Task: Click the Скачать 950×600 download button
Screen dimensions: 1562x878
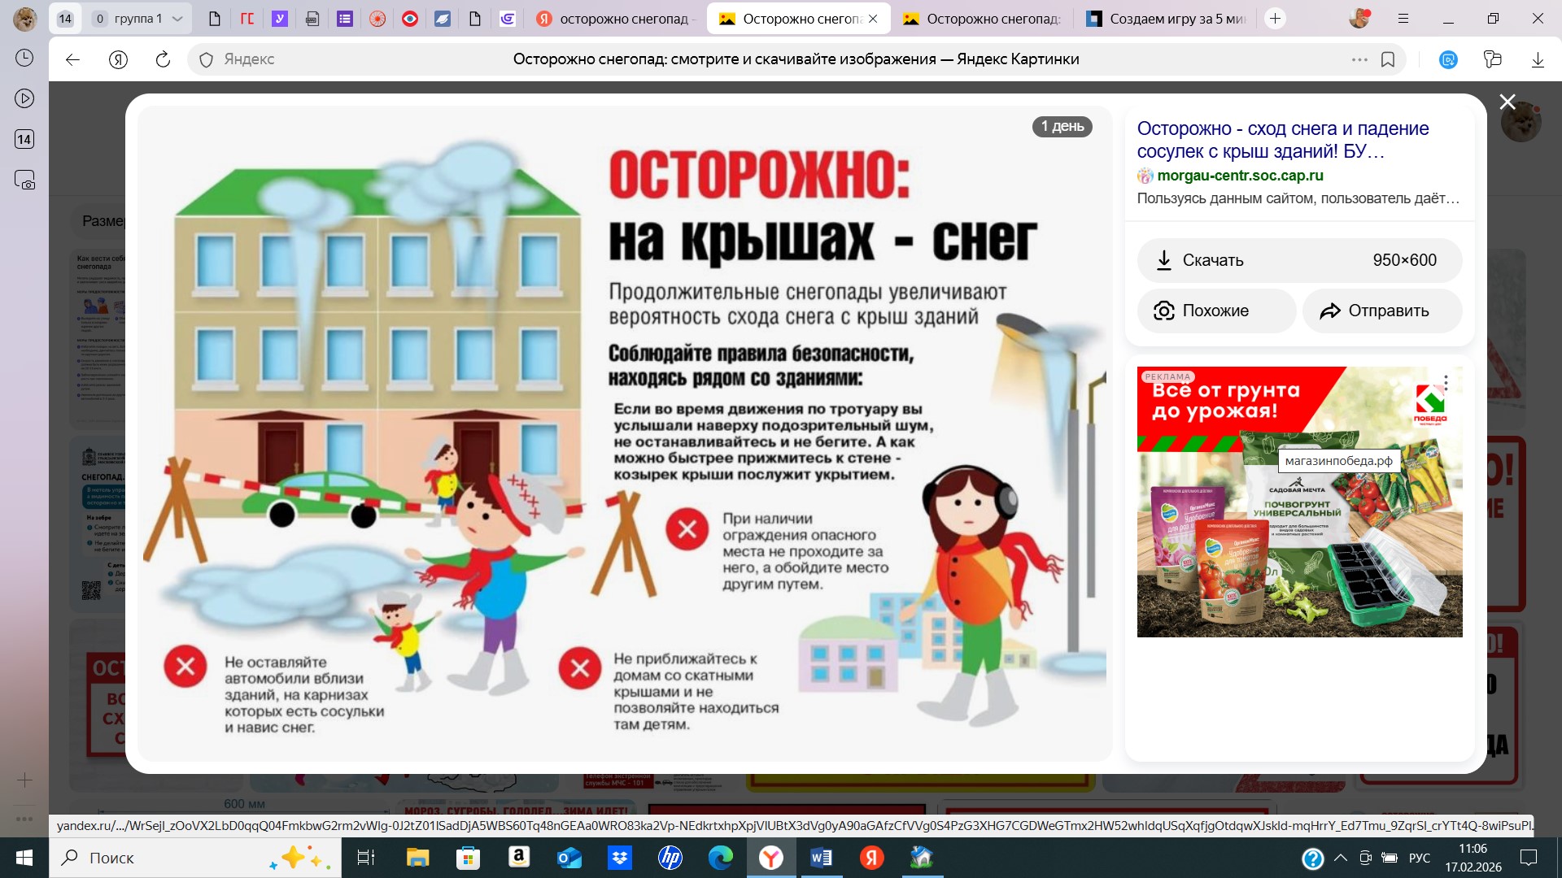Action: coord(1298,260)
